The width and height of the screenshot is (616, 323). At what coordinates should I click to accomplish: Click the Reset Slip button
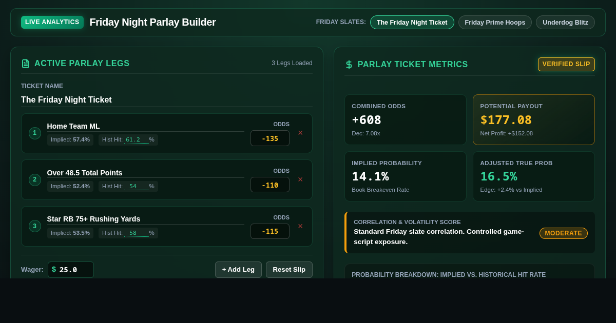pyautogui.click(x=289, y=270)
